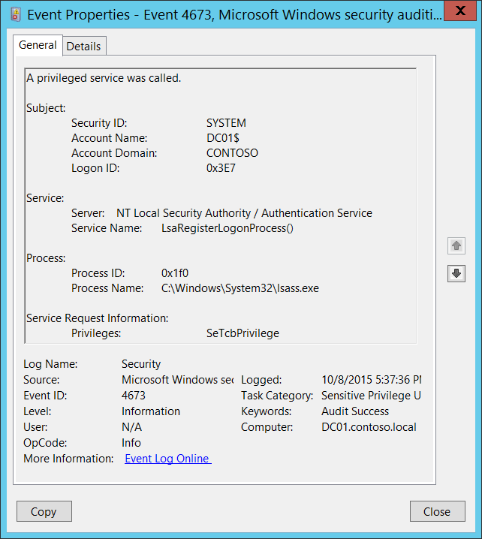Click the Event ID value 4673

[134, 396]
